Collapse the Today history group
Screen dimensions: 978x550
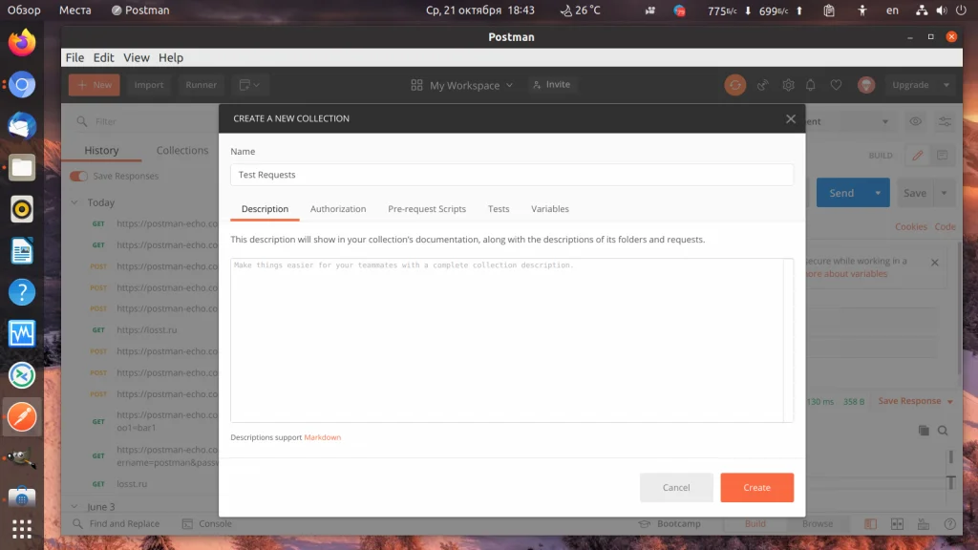tap(74, 202)
